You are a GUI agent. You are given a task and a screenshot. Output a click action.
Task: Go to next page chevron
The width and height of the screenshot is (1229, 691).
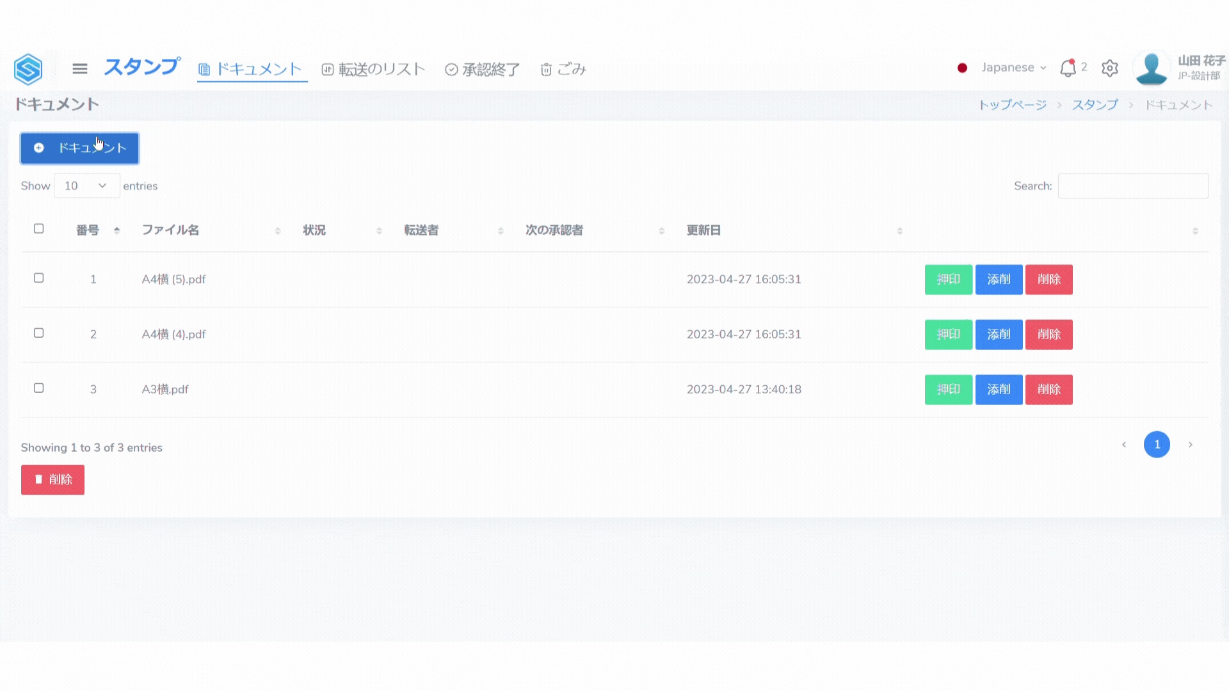pyautogui.click(x=1190, y=445)
